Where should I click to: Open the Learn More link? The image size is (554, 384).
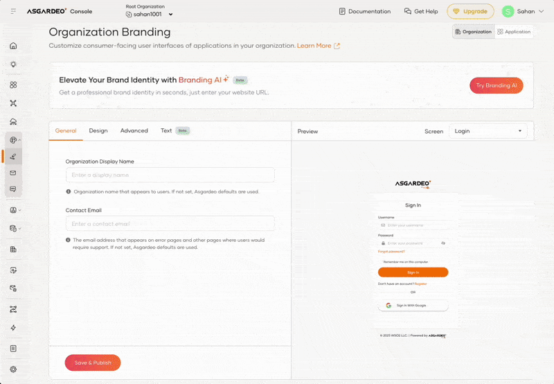314,46
